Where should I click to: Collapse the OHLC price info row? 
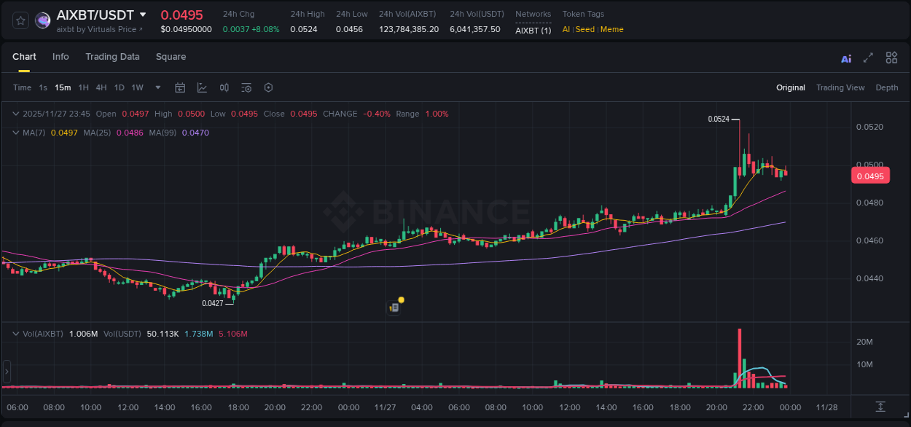pyautogui.click(x=15, y=114)
